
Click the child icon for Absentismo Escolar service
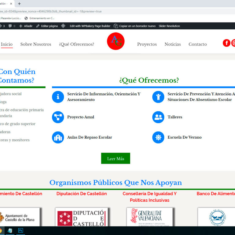[x=158, y=97]
